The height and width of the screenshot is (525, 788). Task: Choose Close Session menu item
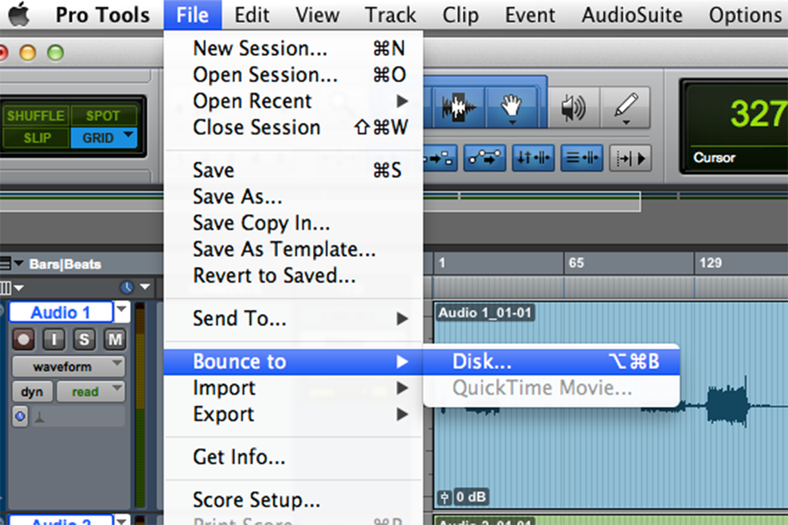click(293, 127)
